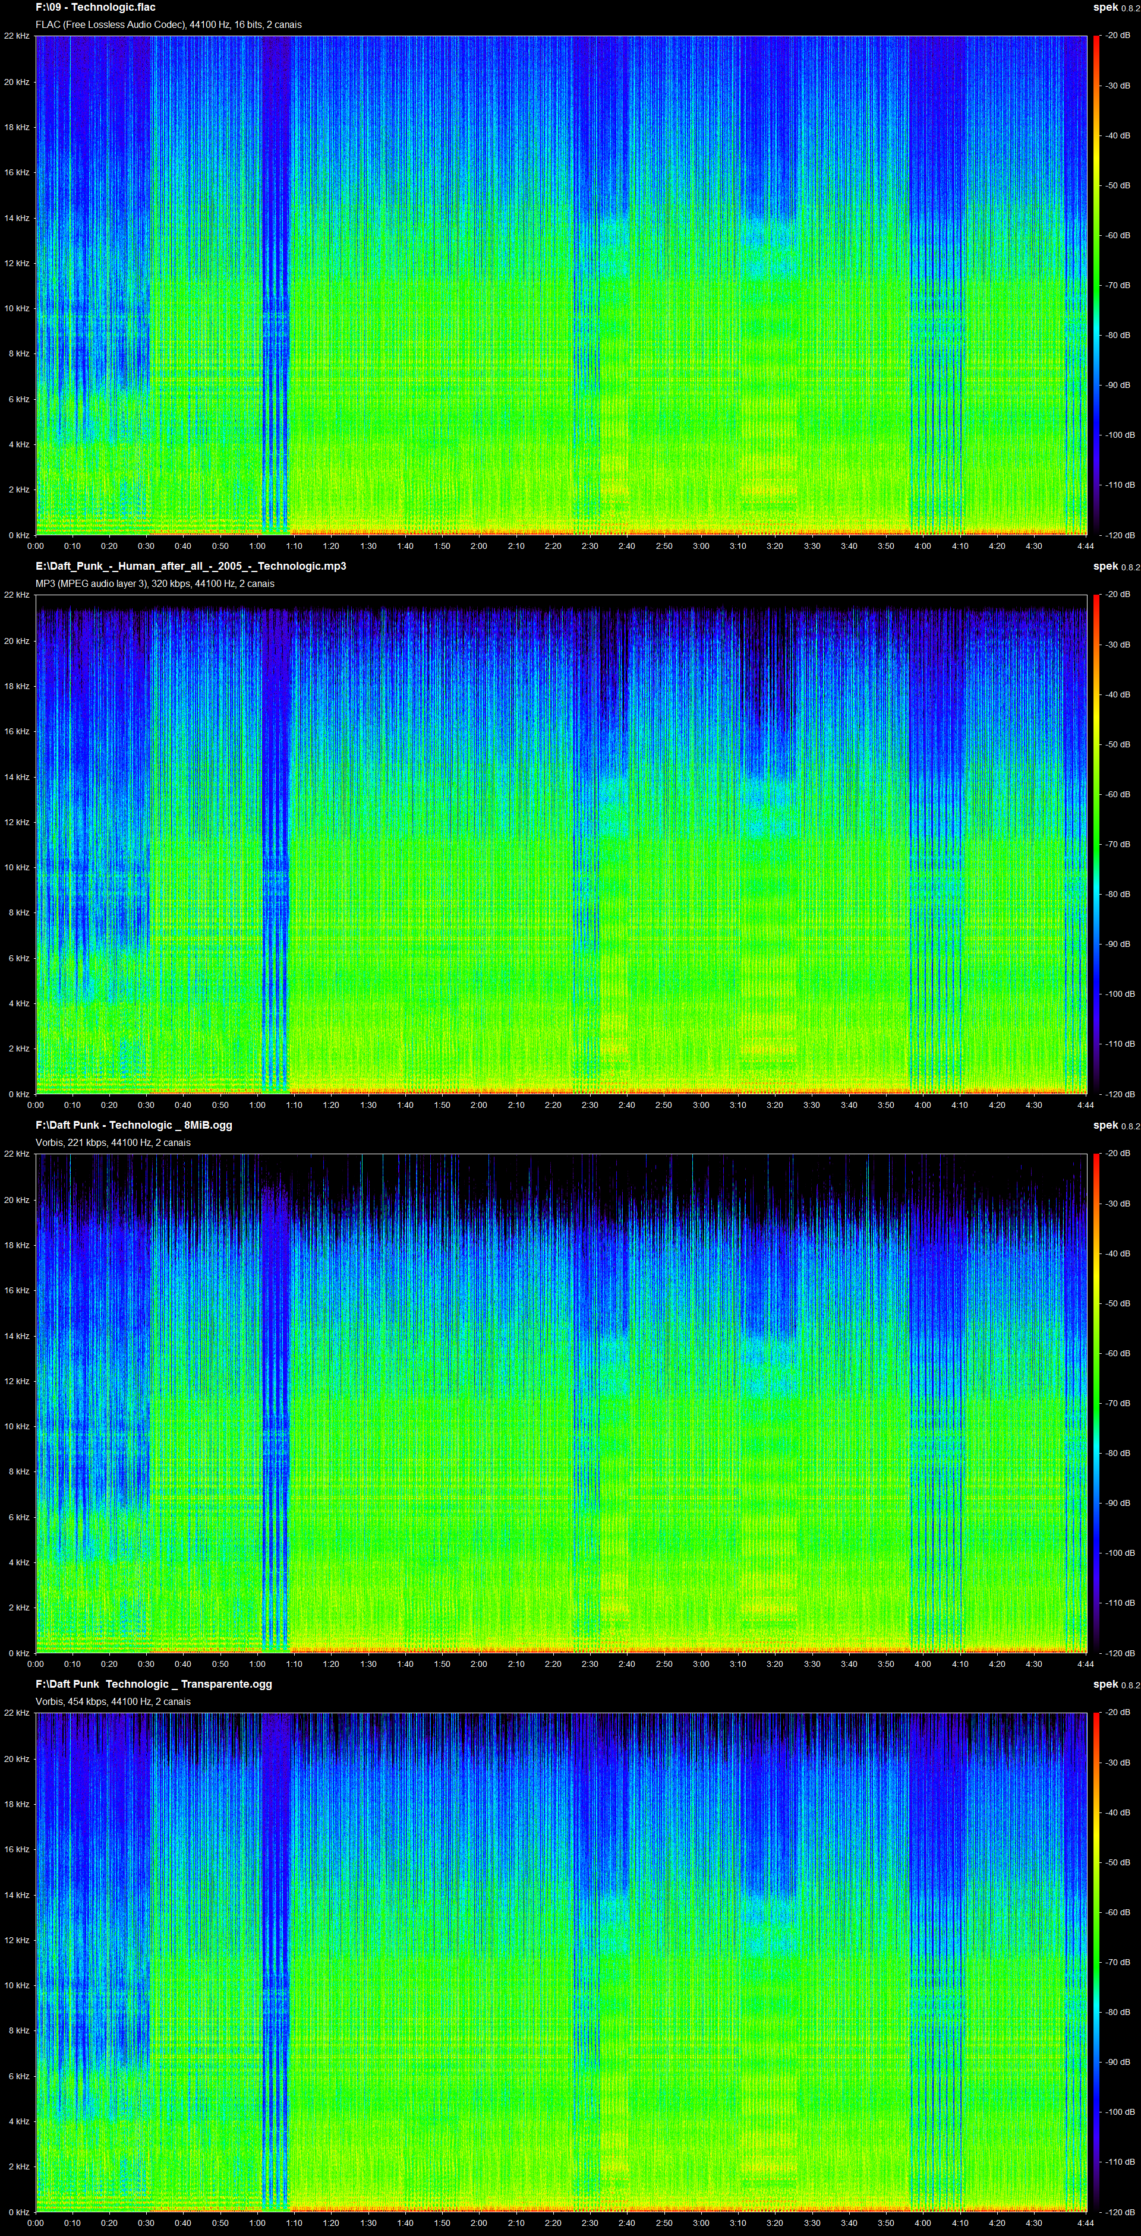
Task: Click the dB color scale bar of the FLAC spectrogram
Action: coord(1096,286)
